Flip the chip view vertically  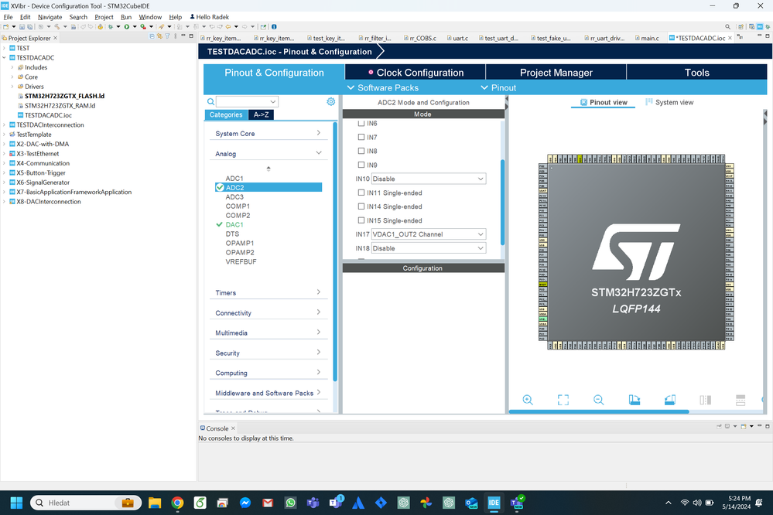pos(741,400)
